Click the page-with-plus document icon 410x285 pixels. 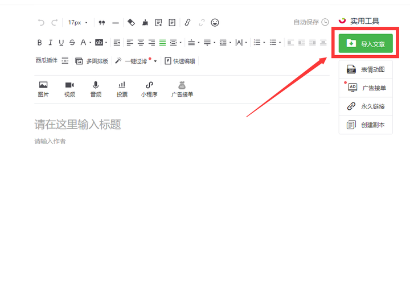tap(158, 22)
